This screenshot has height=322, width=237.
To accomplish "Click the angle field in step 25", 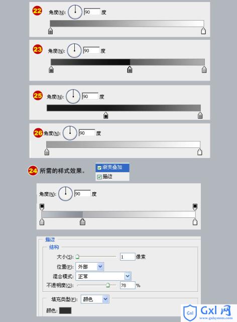I will (90, 96).
